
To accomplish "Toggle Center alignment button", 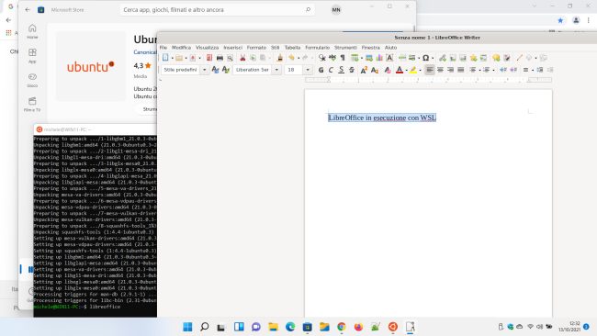I will (x=440, y=70).
